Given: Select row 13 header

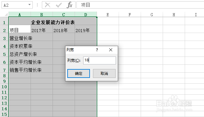Looking at the screenshot, I should tap(4, 103).
